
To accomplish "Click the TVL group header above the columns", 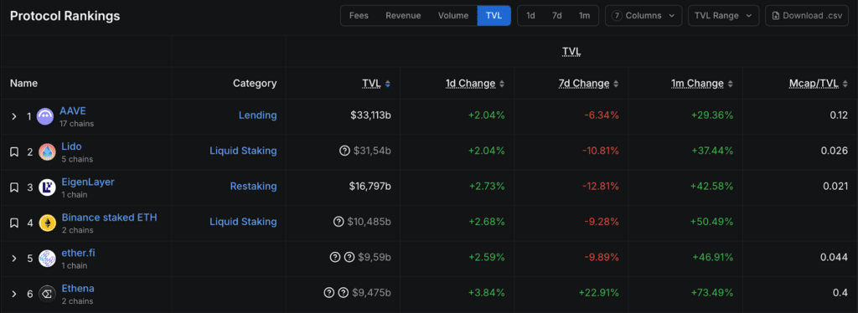I will click(571, 51).
